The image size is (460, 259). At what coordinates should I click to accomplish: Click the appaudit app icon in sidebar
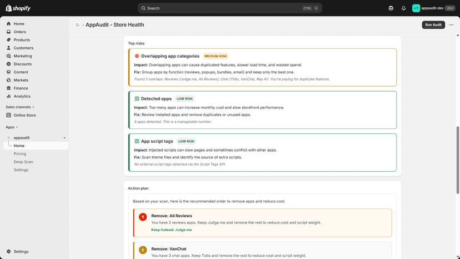click(x=8, y=137)
